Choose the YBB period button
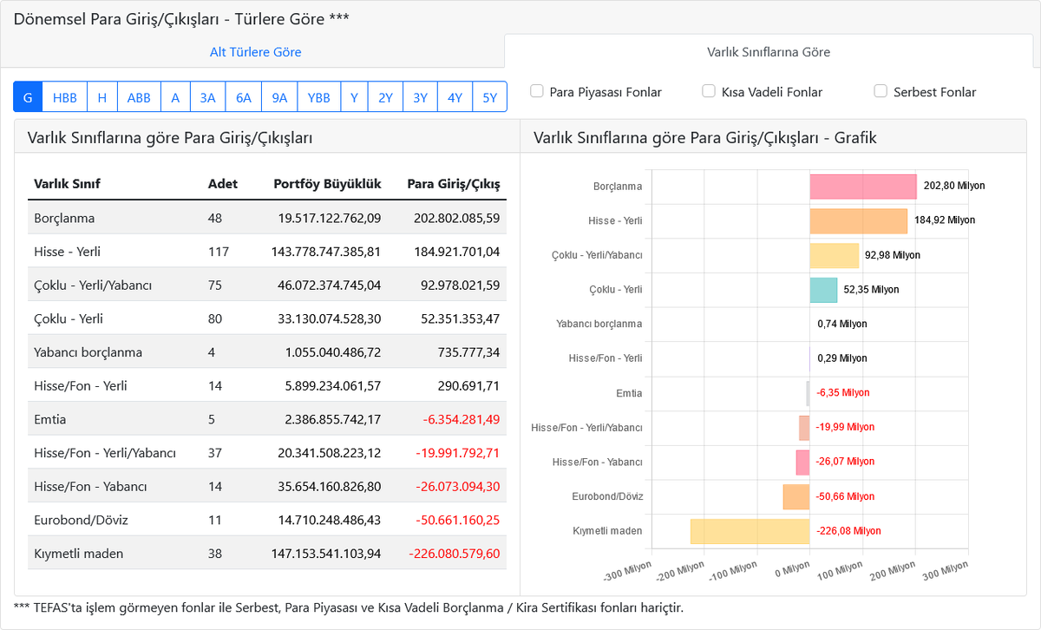 [x=319, y=97]
